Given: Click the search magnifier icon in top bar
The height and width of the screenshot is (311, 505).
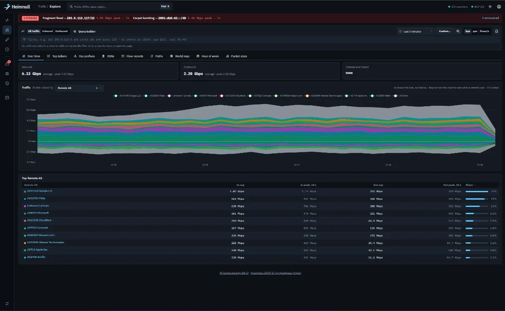Looking at the screenshot, I should click(71, 7).
